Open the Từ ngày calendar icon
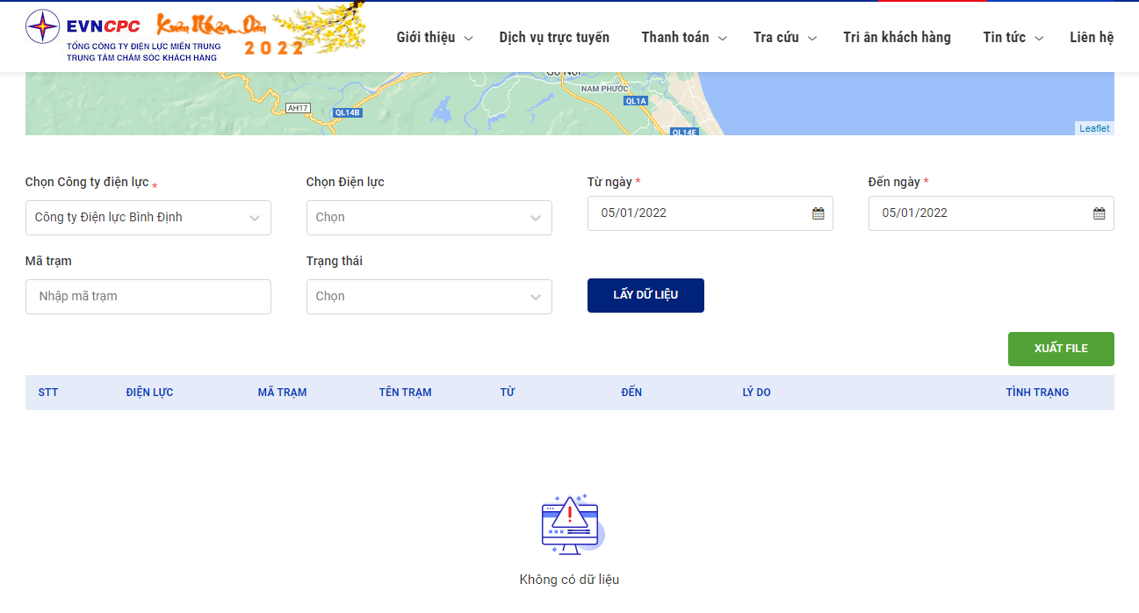 pyautogui.click(x=818, y=213)
